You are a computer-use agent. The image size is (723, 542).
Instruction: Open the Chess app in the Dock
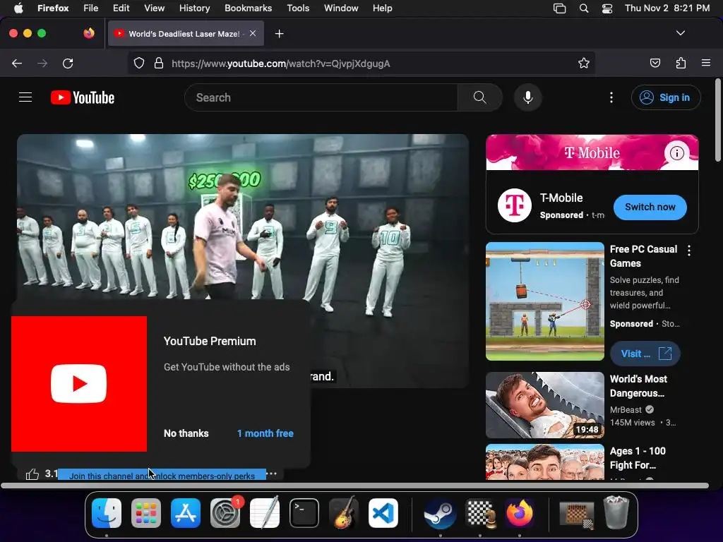(x=480, y=513)
